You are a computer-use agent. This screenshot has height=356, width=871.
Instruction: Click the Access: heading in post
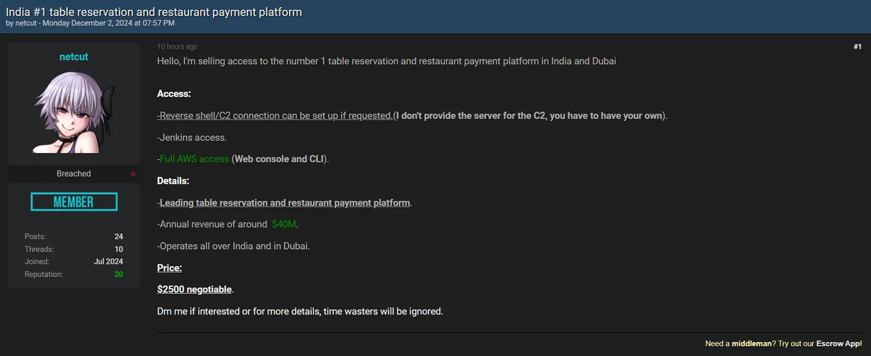(174, 94)
